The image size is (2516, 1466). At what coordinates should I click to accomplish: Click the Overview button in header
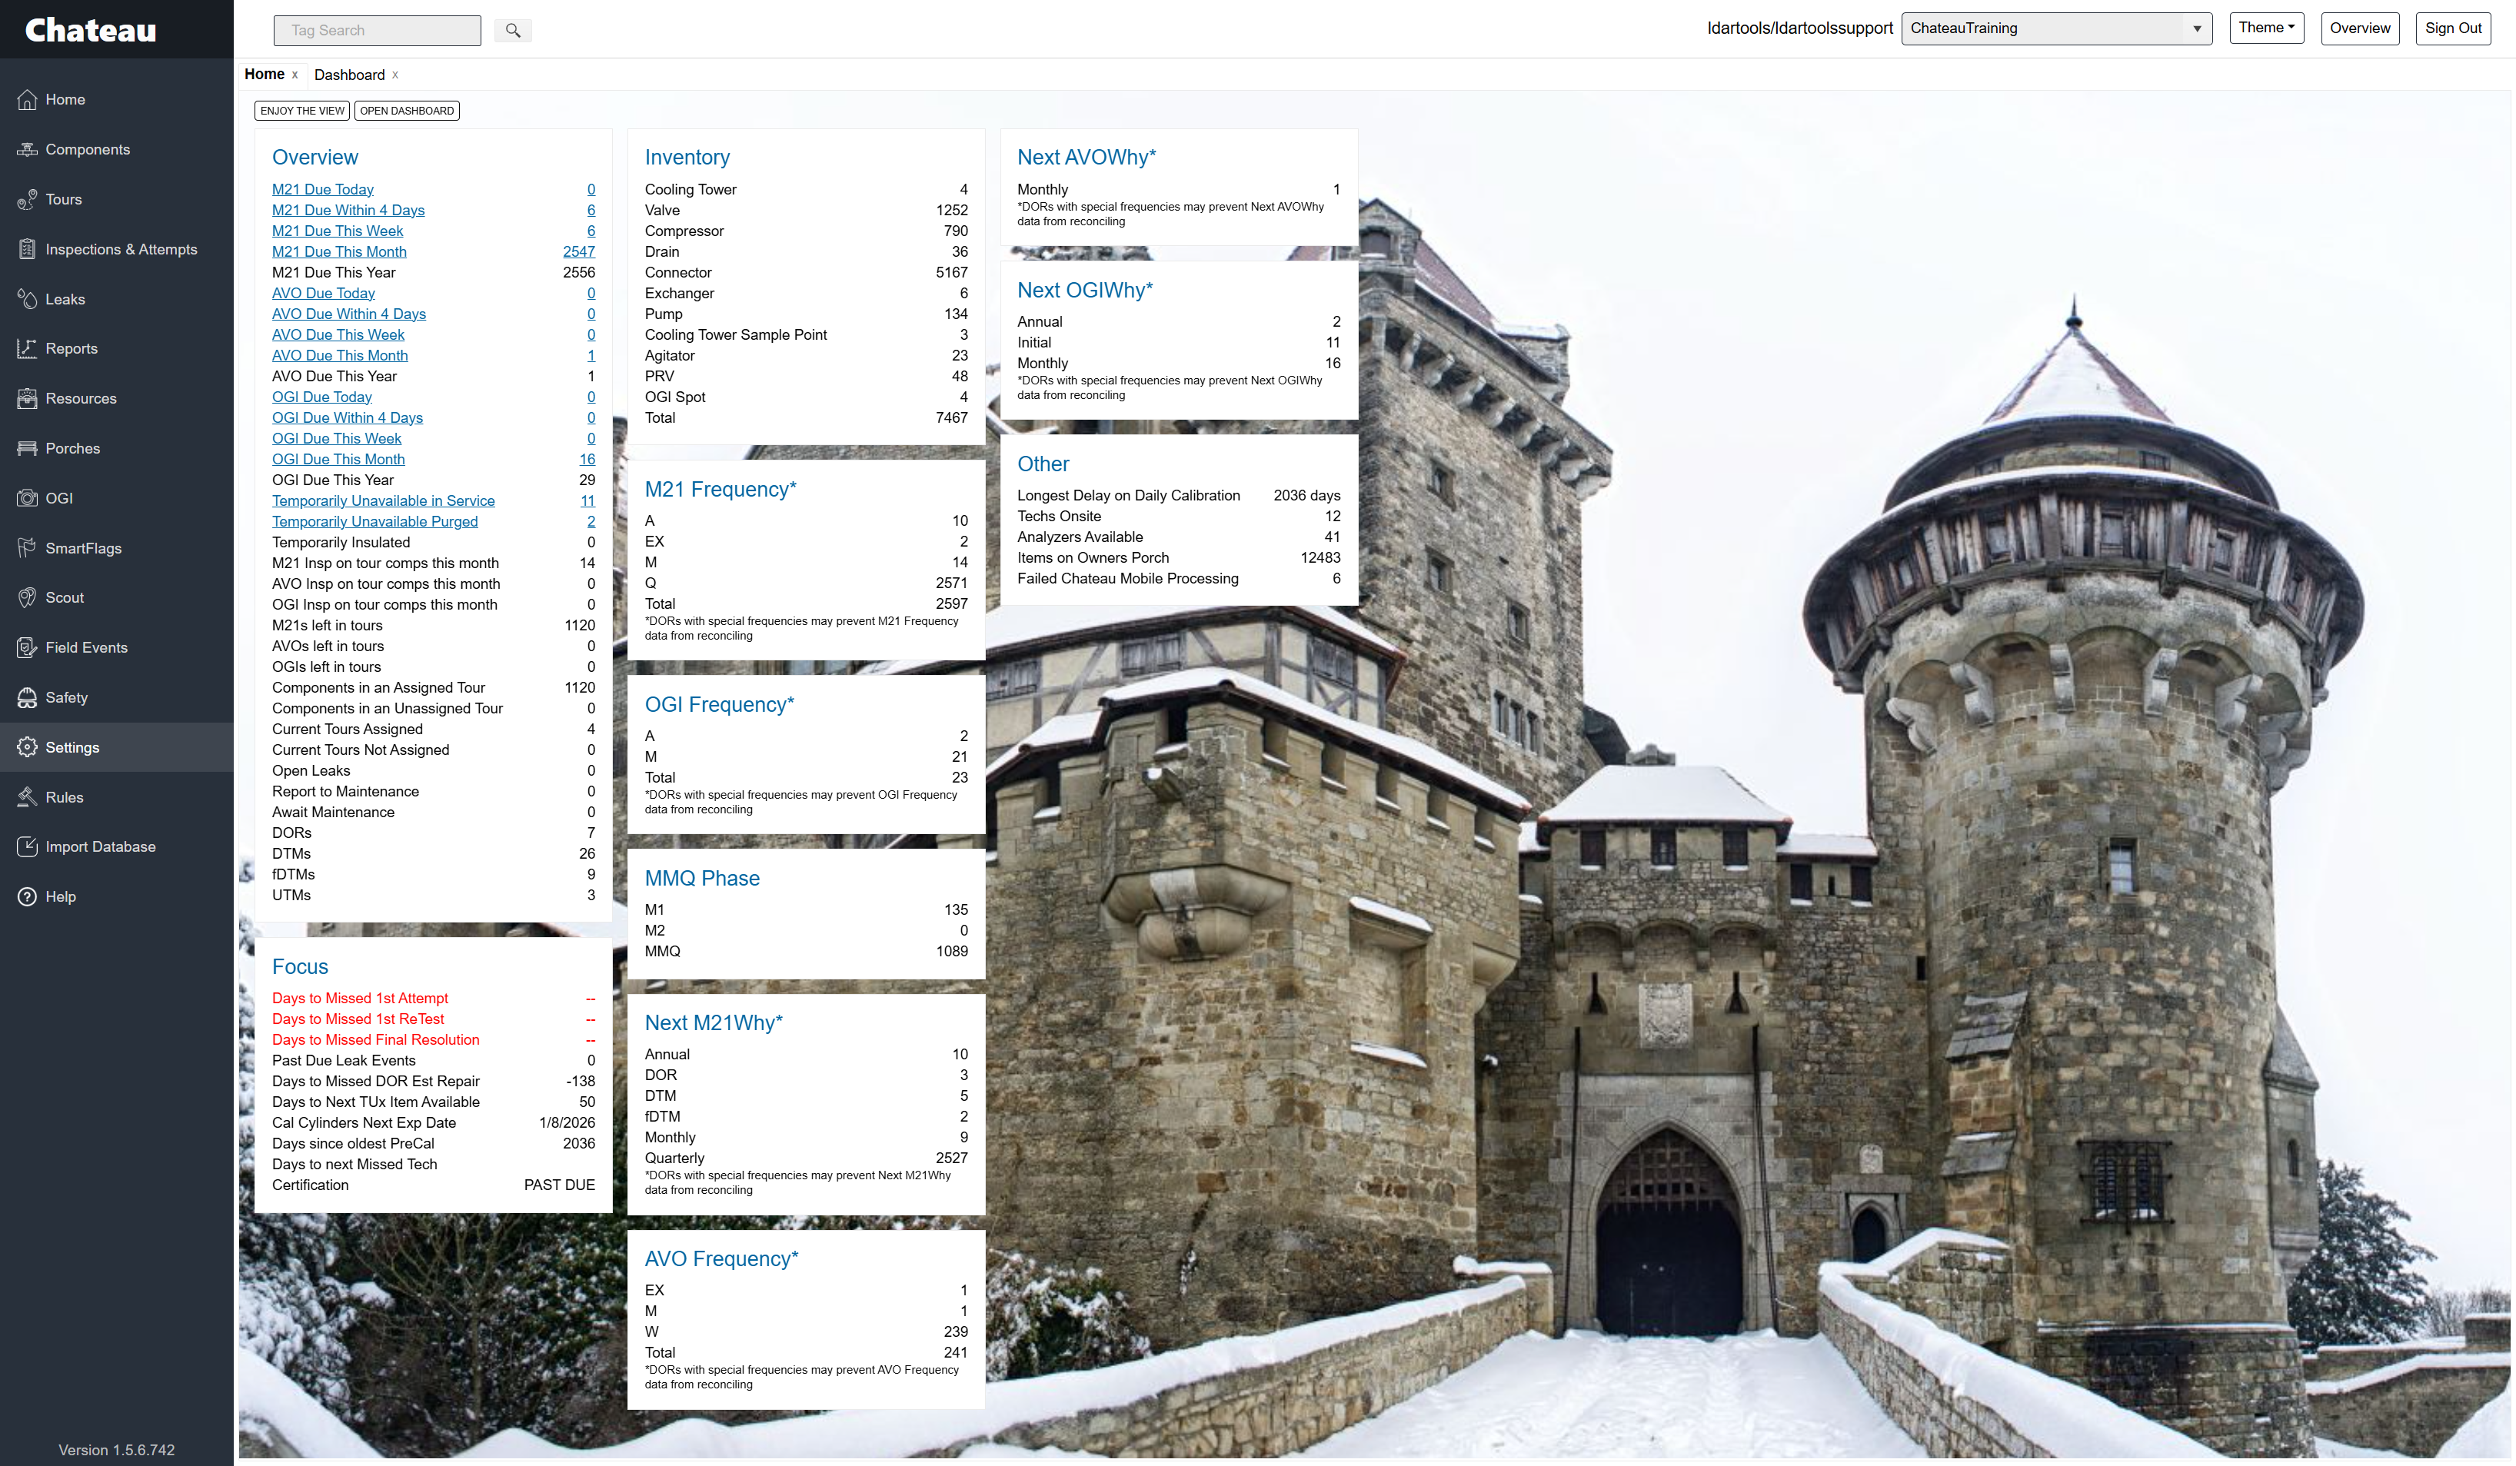2360,28
